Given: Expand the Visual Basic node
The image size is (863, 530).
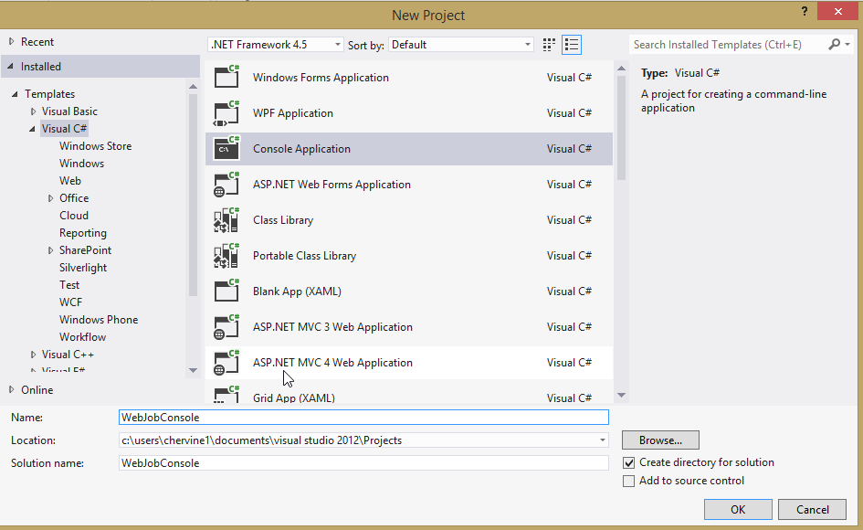Looking at the screenshot, I should click(x=33, y=111).
